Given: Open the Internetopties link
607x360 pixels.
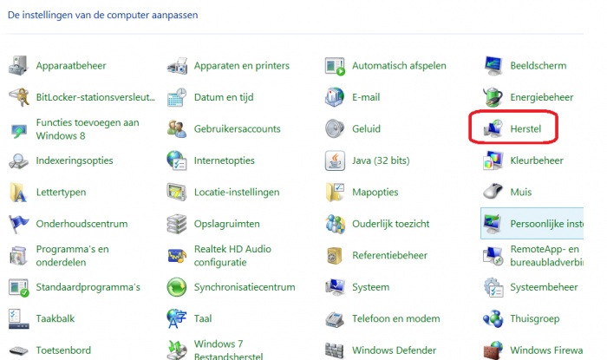Looking at the screenshot, I should pyautogui.click(x=224, y=160).
